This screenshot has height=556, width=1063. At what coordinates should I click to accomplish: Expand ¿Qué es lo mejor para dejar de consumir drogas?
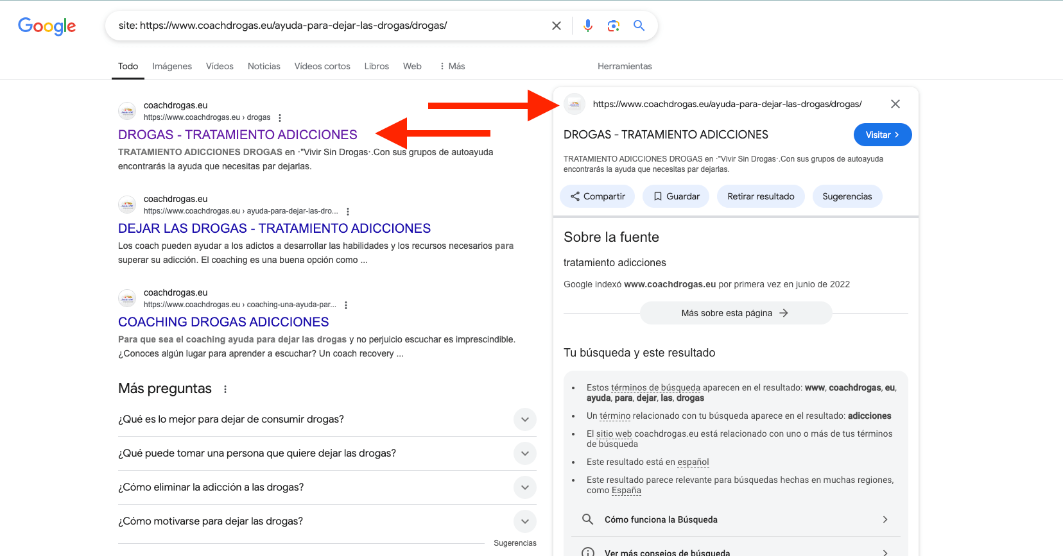327,419
